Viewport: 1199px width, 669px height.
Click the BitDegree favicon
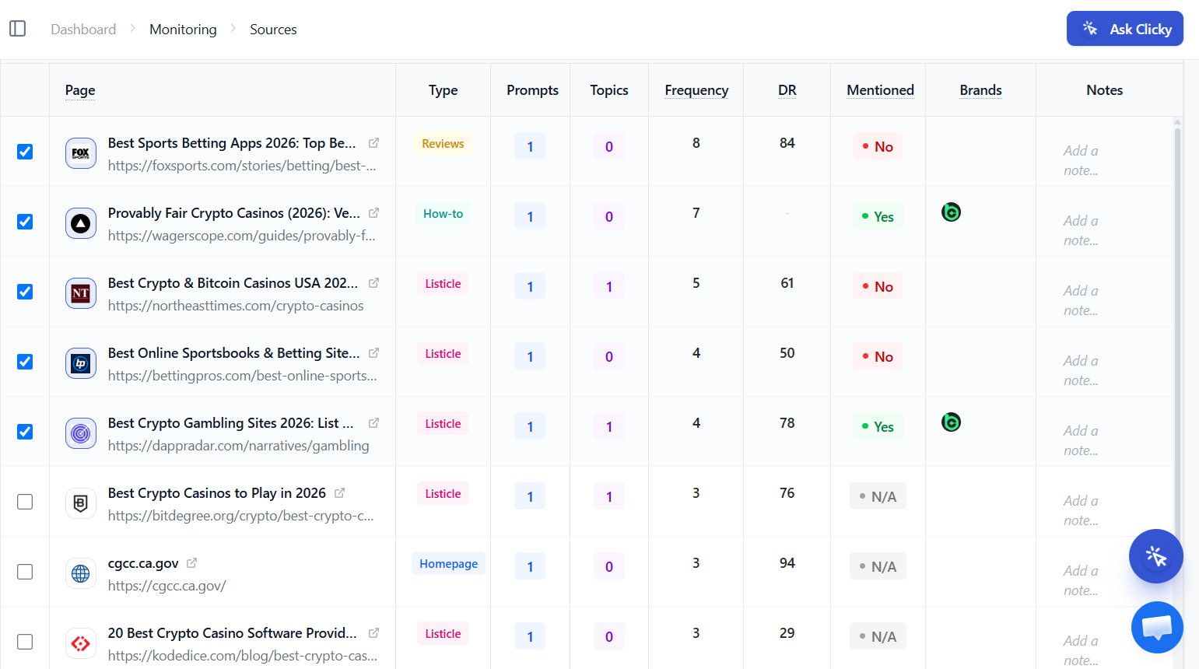click(x=81, y=503)
